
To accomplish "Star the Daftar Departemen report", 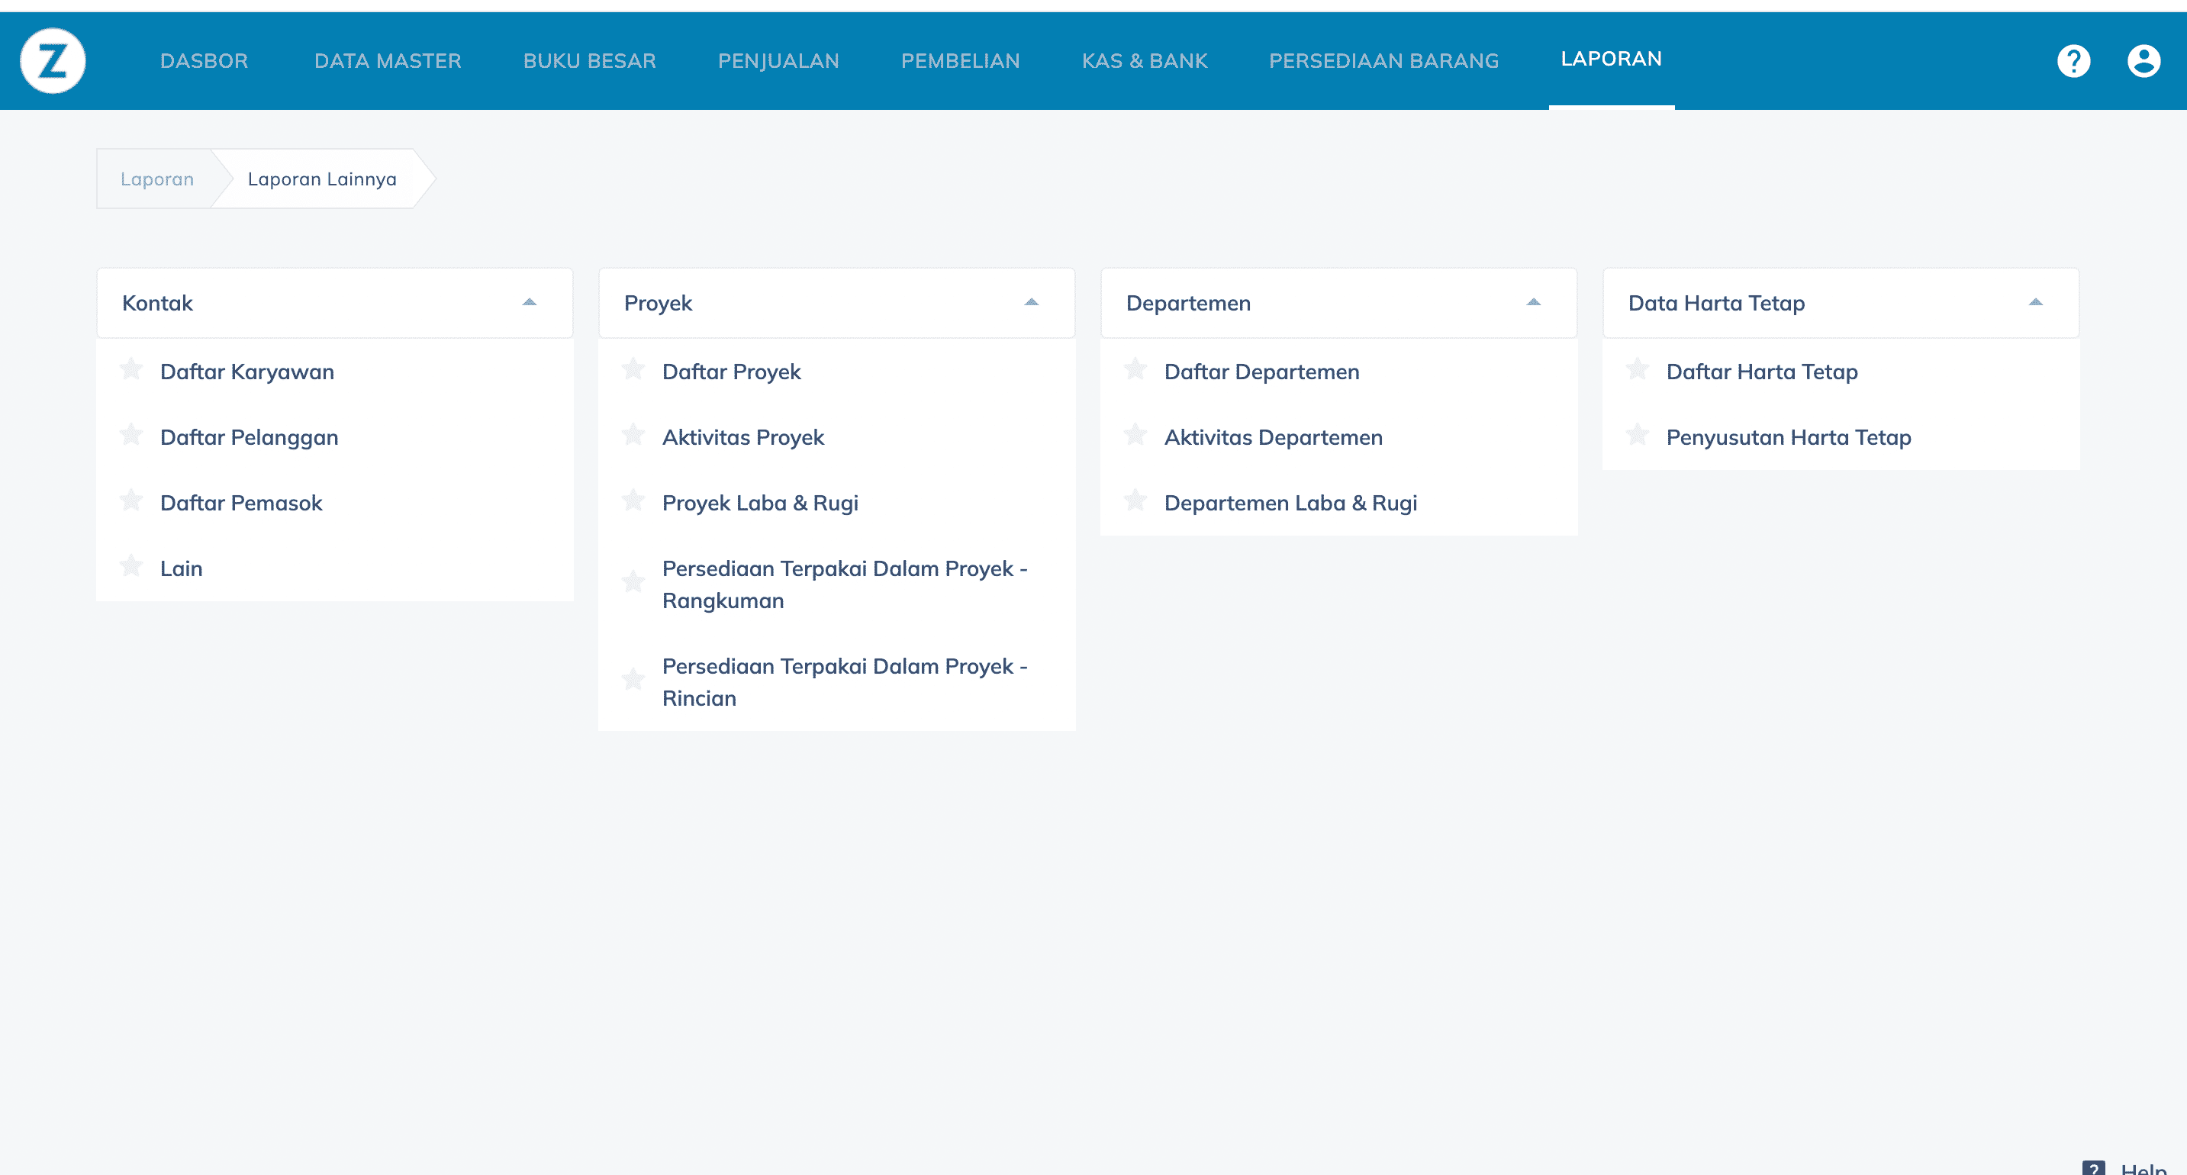I will pos(1135,369).
